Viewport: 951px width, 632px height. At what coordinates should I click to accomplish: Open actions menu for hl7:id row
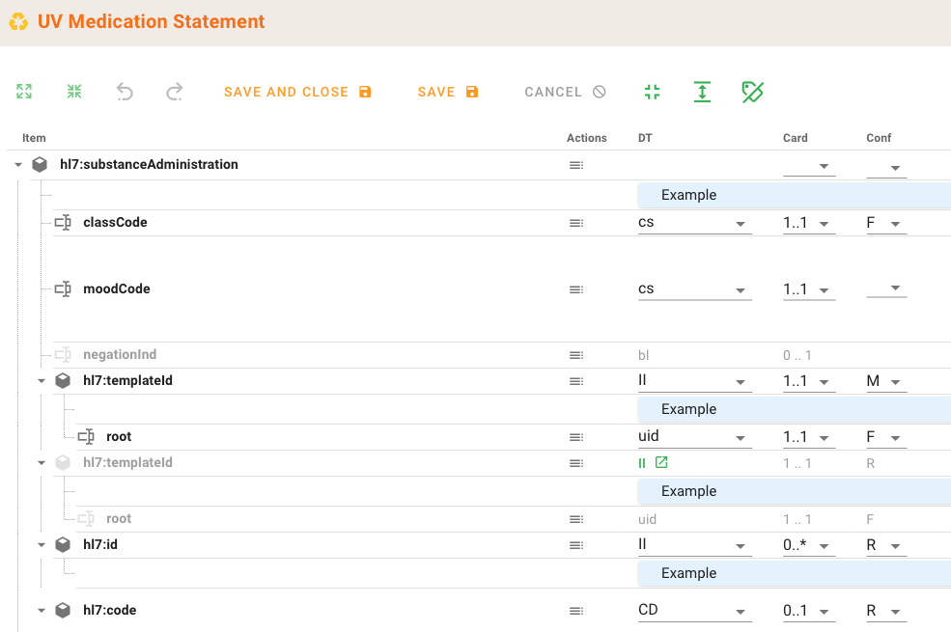click(x=575, y=545)
